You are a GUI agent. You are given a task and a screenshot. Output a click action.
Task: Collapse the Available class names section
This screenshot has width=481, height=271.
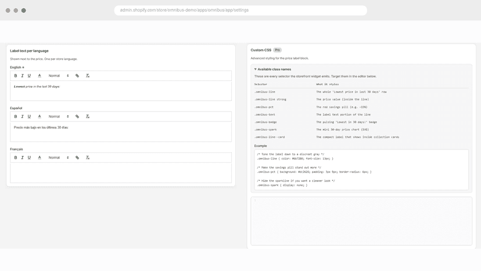(x=272, y=69)
